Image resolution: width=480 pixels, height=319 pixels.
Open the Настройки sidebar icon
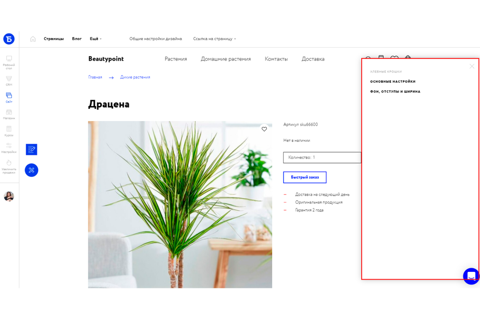9,148
